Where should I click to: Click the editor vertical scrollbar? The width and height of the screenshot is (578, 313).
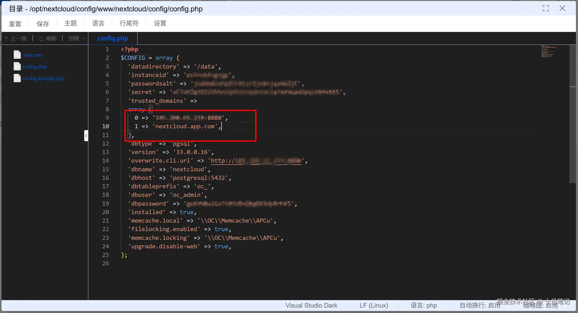(572, 113)
